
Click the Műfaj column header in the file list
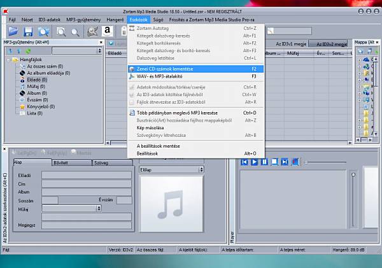[300, 53]
